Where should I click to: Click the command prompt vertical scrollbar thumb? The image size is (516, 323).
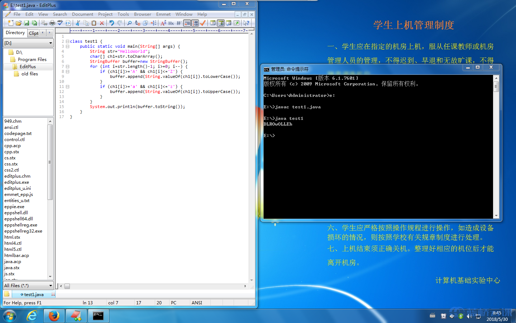coord(496,86)
